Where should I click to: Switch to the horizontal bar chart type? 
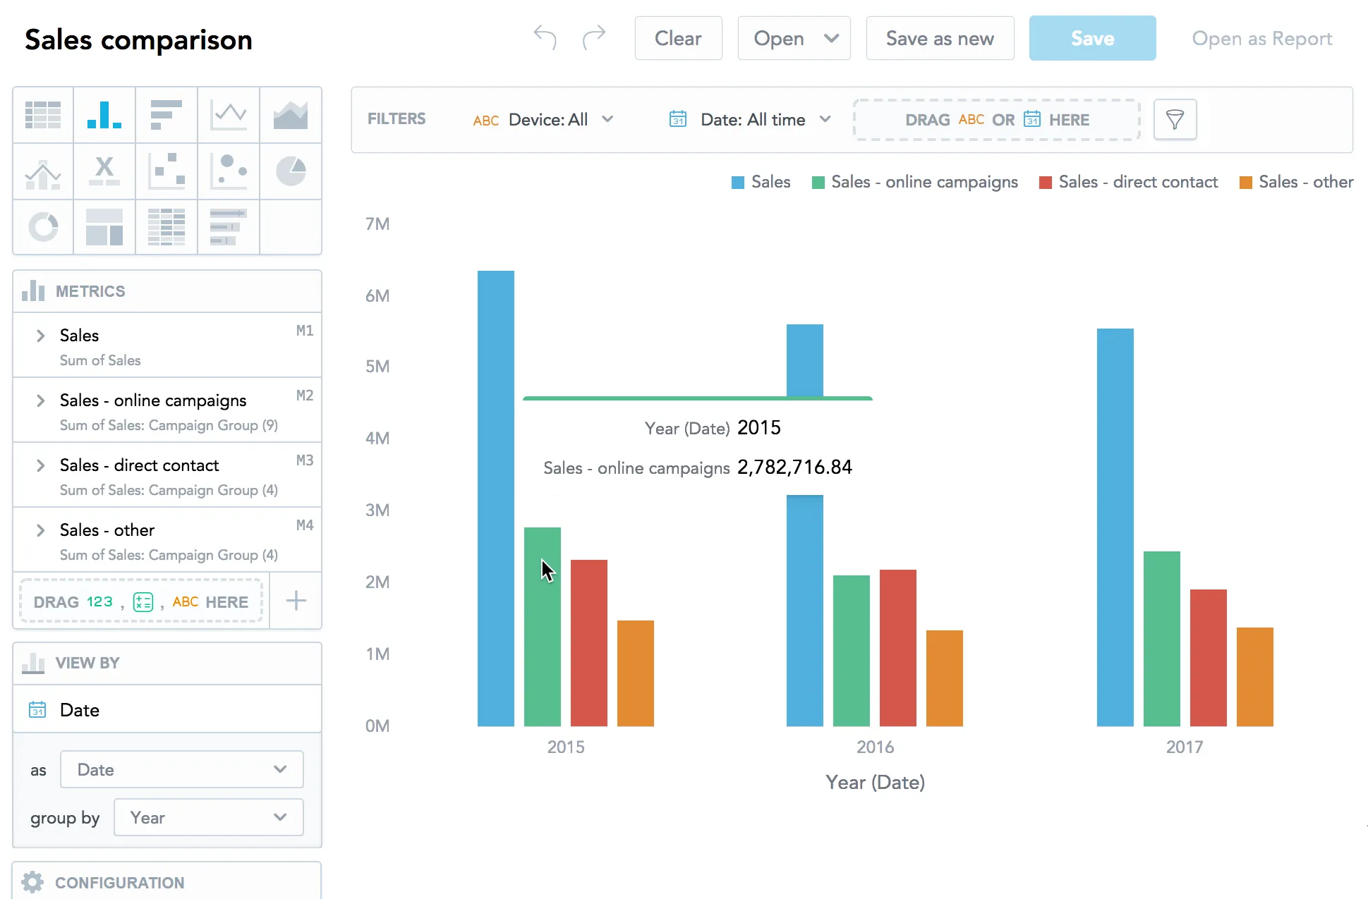(x=167, y=114)
